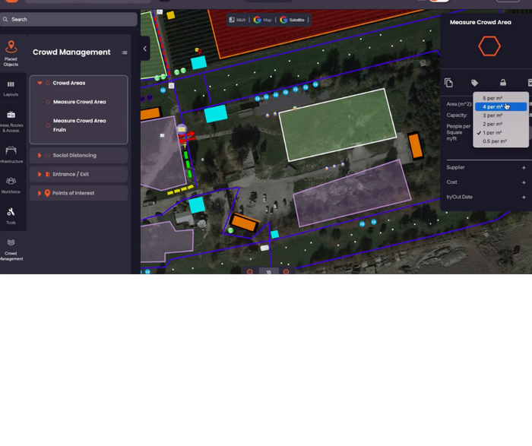
Task: Open the Workforce sidebar section
Action: click(x=11, y=185)
